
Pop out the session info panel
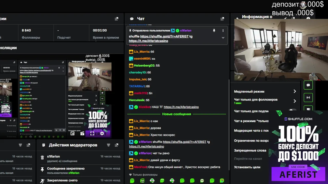pyautogui.click(x=117, y=19)
